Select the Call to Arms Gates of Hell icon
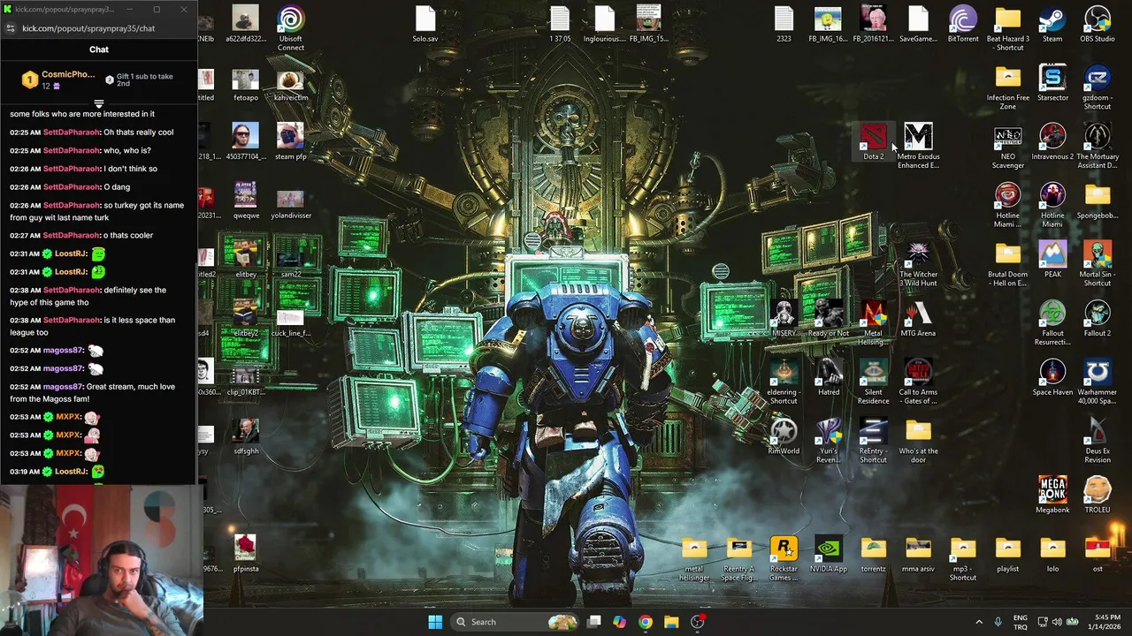 point(918,382)
